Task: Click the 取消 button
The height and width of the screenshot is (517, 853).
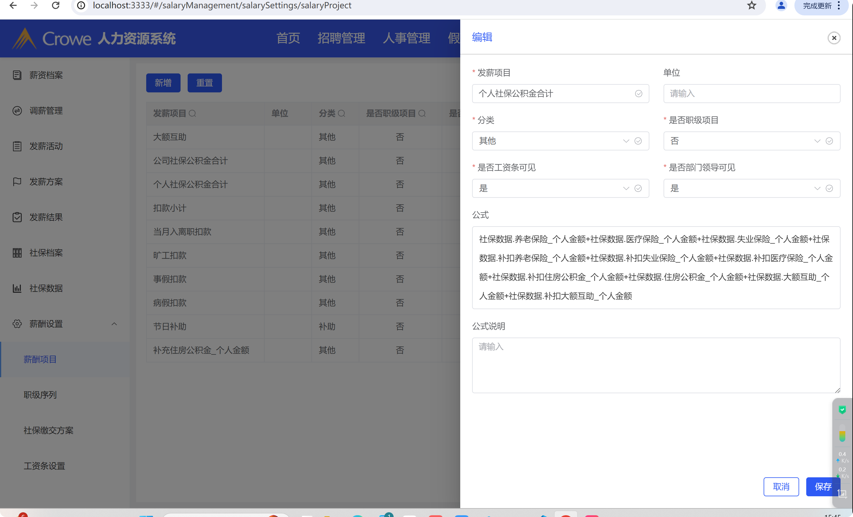Action: 781,487
